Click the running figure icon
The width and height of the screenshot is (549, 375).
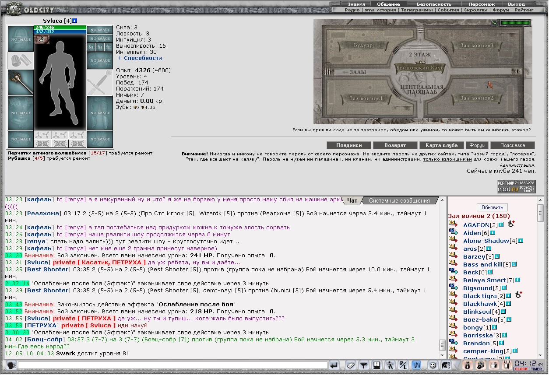pyautogui.click(x=390, y=365)
